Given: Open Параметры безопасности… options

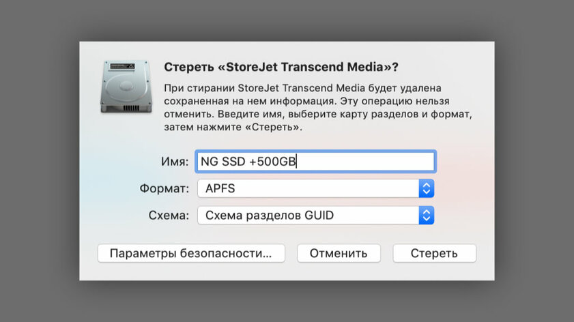Looking at the screenshot, I should [x=190, y=253].
